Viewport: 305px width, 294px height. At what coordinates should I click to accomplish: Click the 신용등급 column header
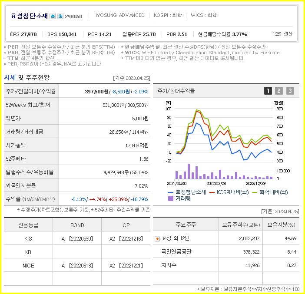(28, 225)
